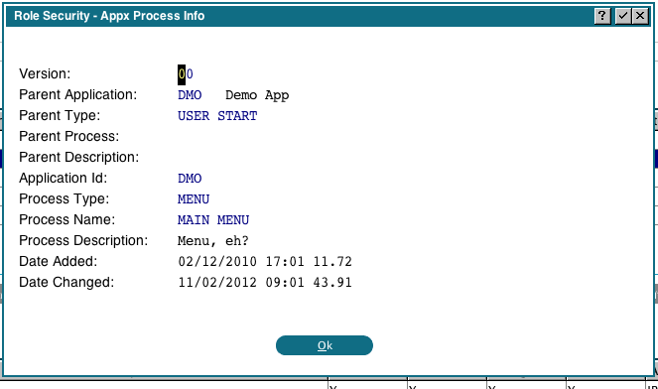The width and height of the screenshot is (658, 389).
Task: Select Parent Application value DMO
Action: coord(190,95)
